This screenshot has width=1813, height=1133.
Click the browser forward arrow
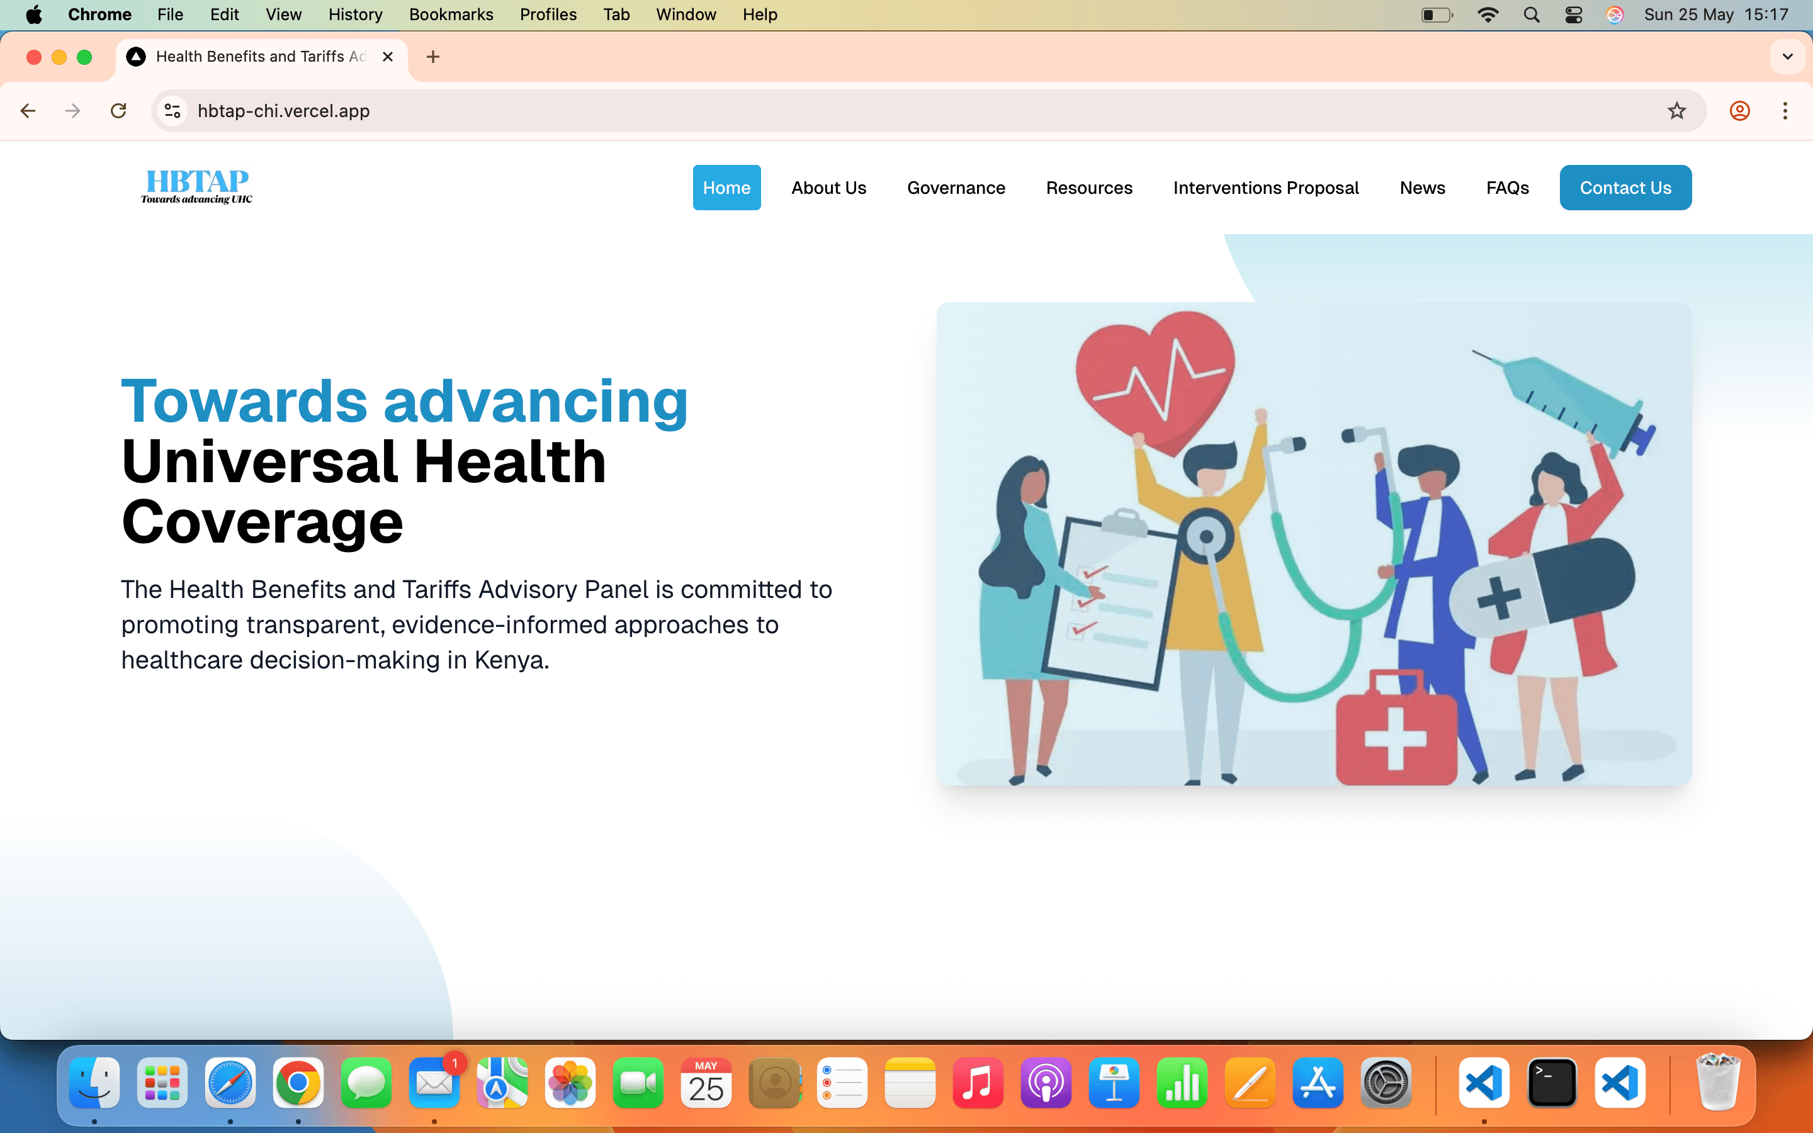(x=72, y=111)
